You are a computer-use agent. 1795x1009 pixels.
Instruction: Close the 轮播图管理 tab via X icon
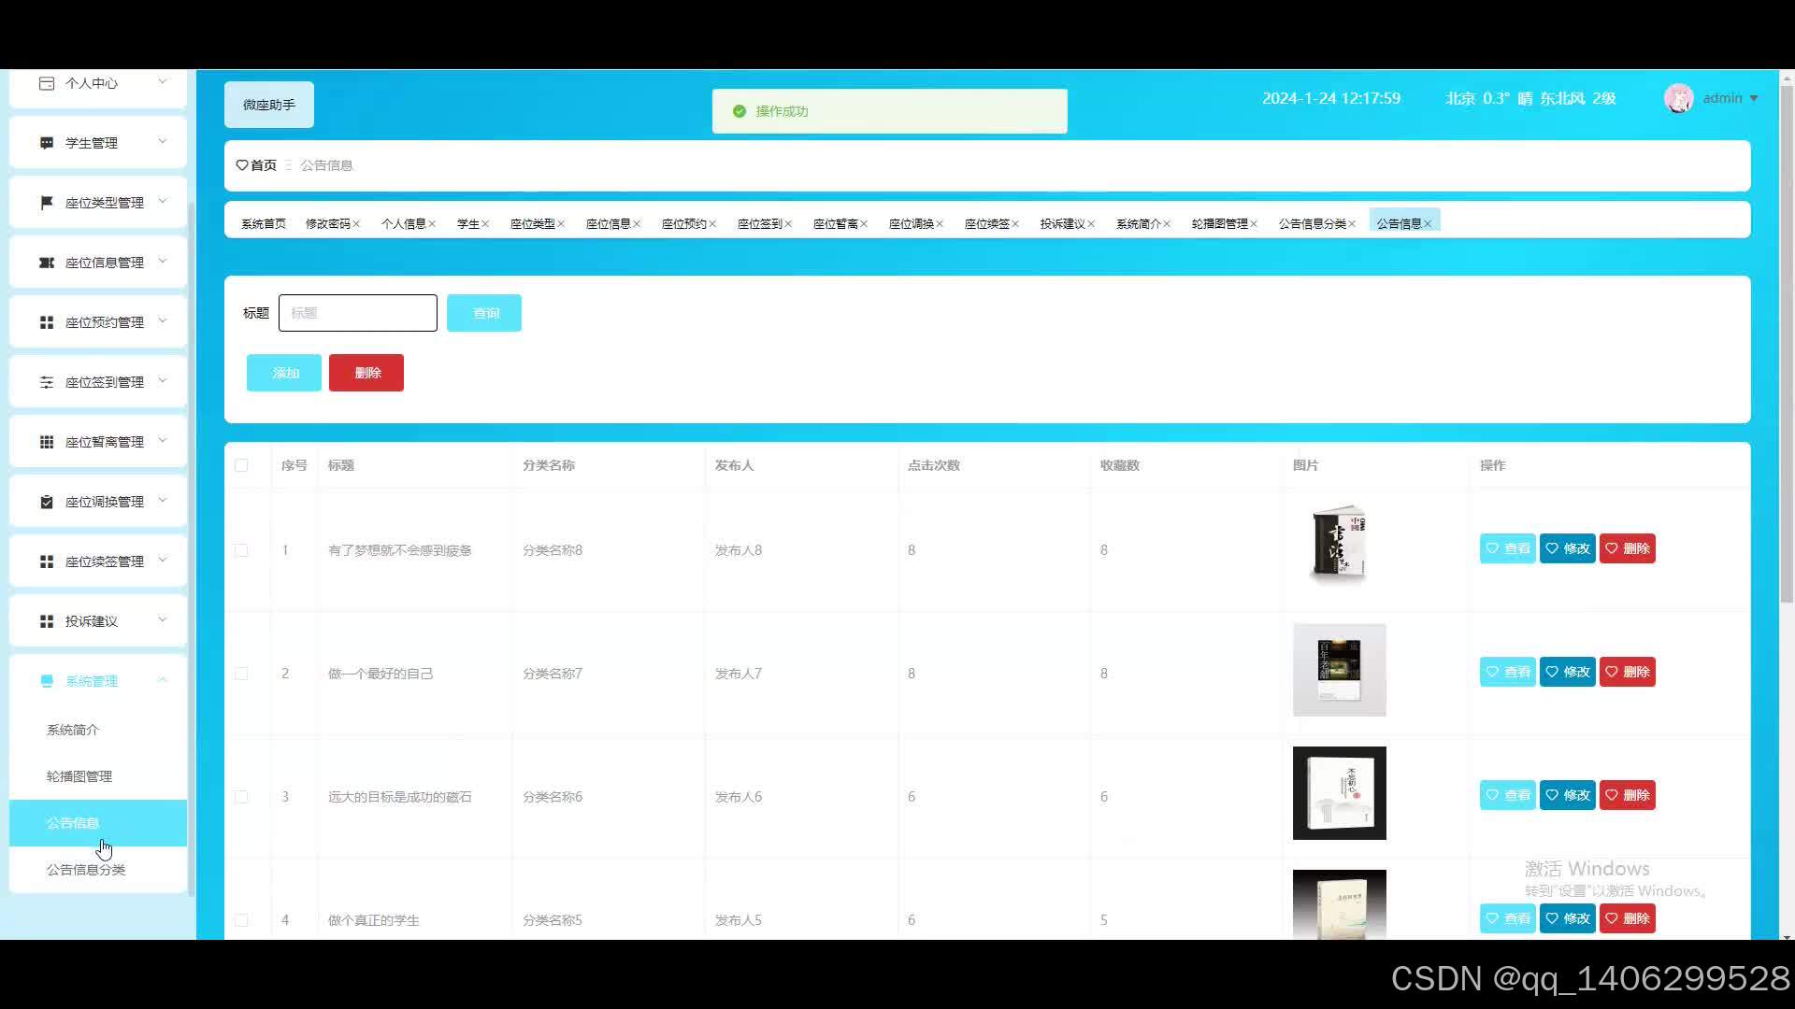click(x=1254, y=224)
